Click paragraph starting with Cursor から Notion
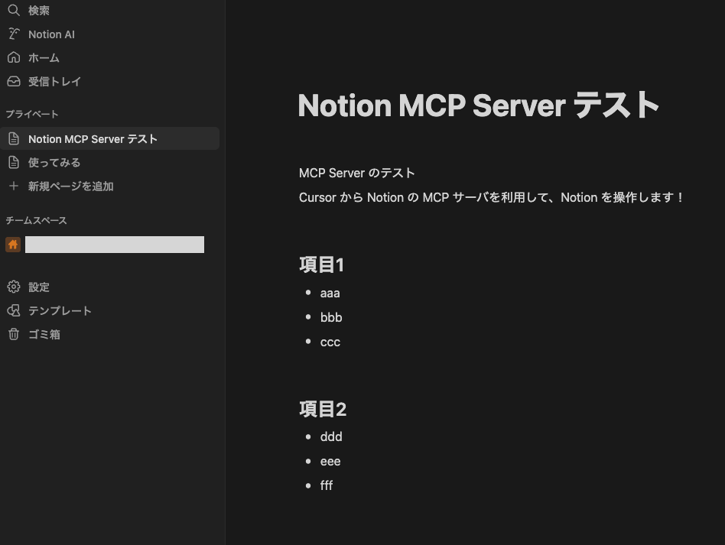Viewport: 725px width, 545px height. [x=491, y=197]
